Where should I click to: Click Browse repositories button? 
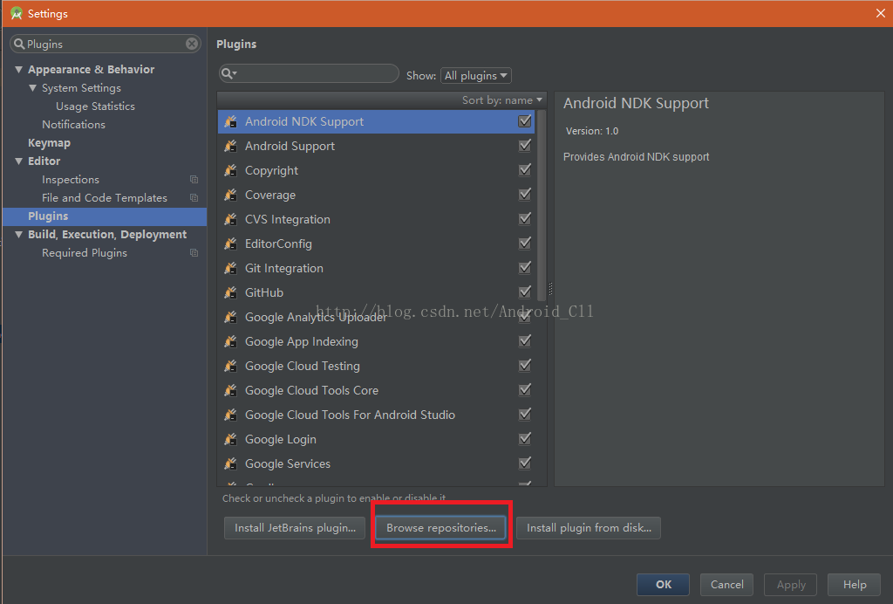tap(441, 528)
